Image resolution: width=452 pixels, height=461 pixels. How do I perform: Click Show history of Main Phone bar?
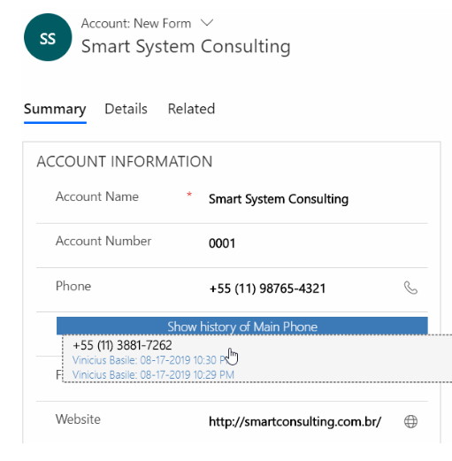point(242,327)
